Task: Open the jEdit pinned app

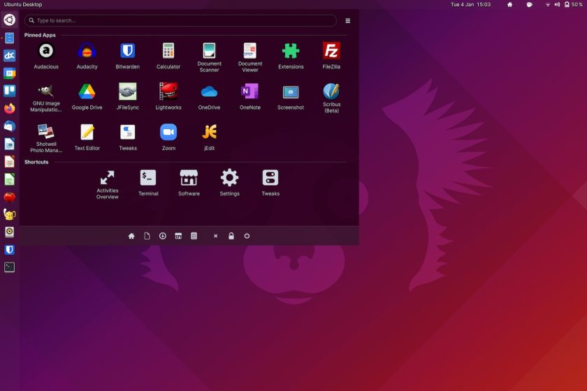Action: [x=209, y=137]
